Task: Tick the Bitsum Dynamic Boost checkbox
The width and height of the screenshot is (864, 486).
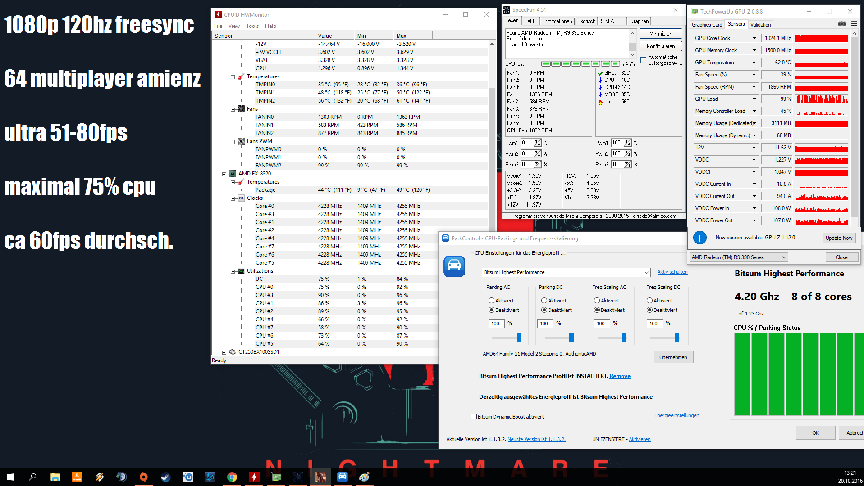Action: click(474, 417)
